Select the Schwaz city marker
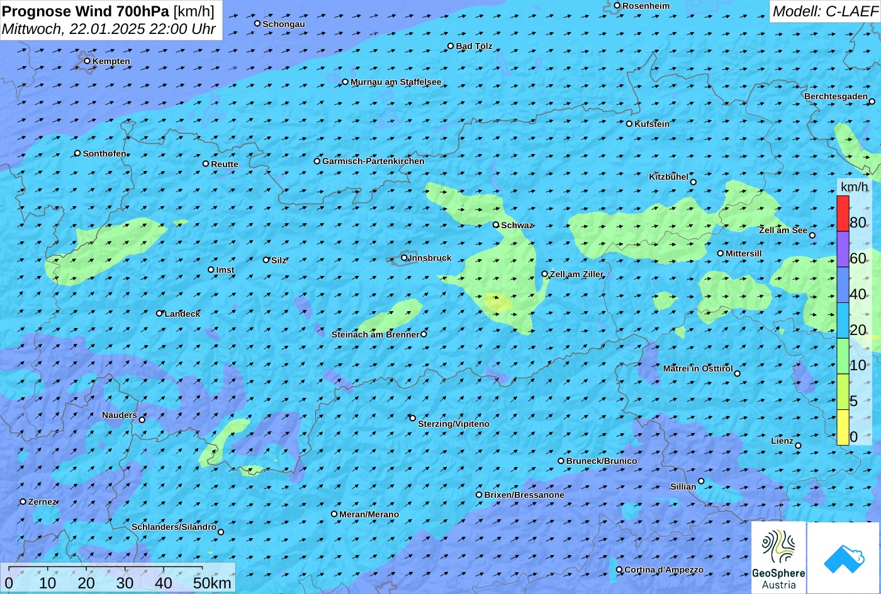The height and width of the screenshot is (594, 881). pos(496,224)
